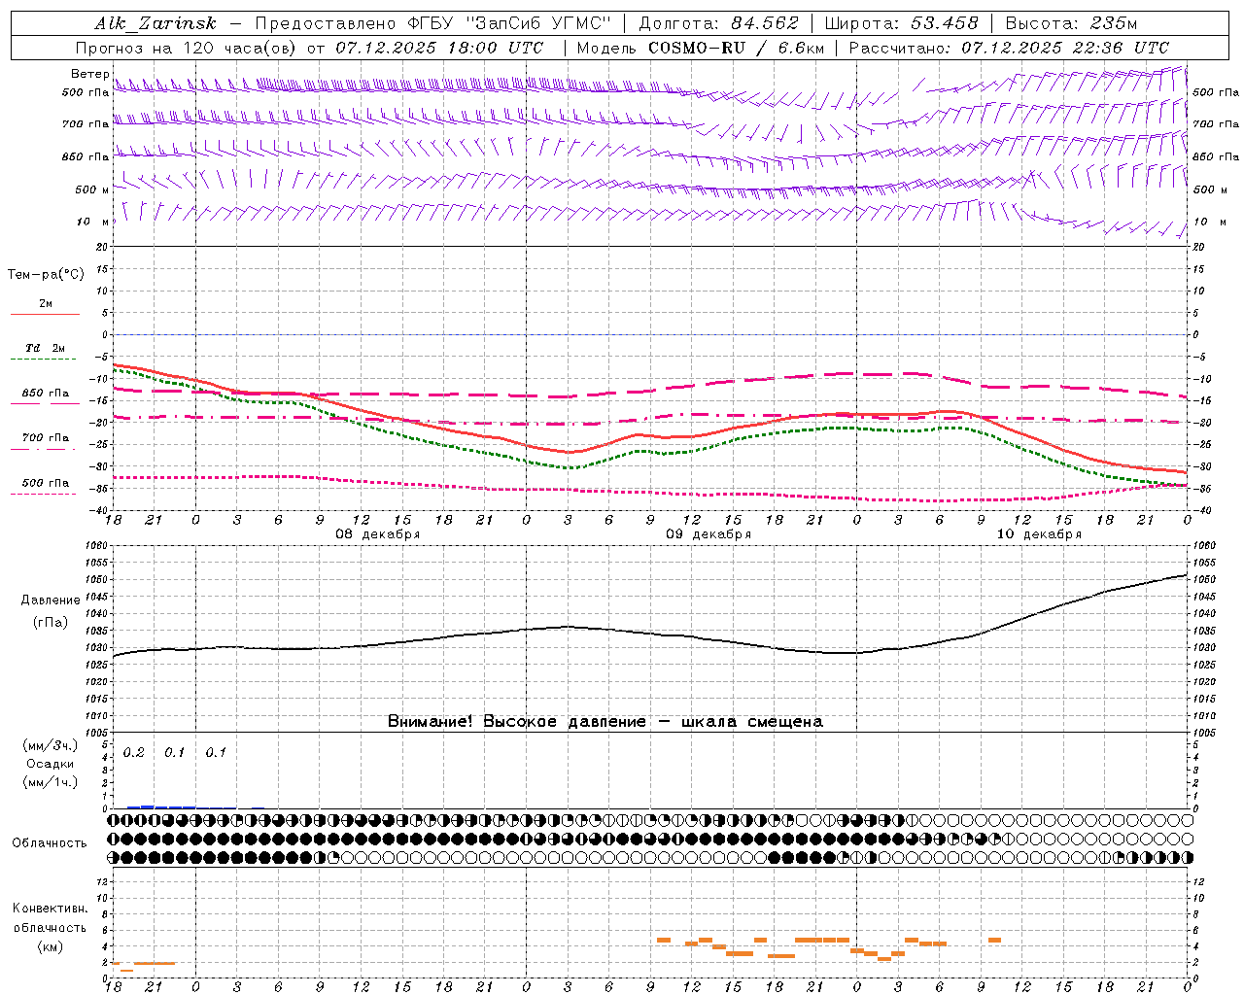1244x995 pixels.
Task: Click the 500 м wind level label beside Ветер
Action: [92, 189]
